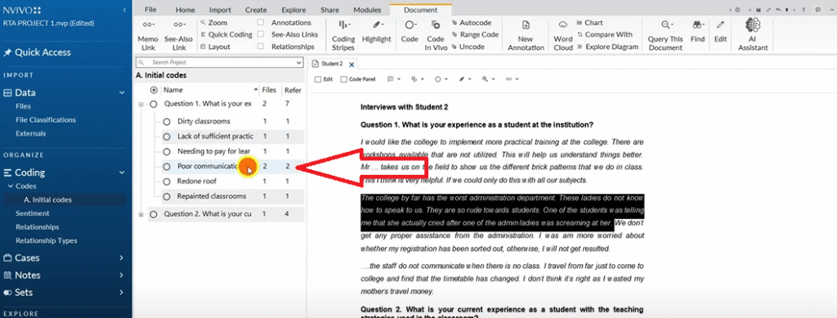Click Query This Document
Image resolution: width=837 pixels, height=318 pixels.
(x=665, y=36)
